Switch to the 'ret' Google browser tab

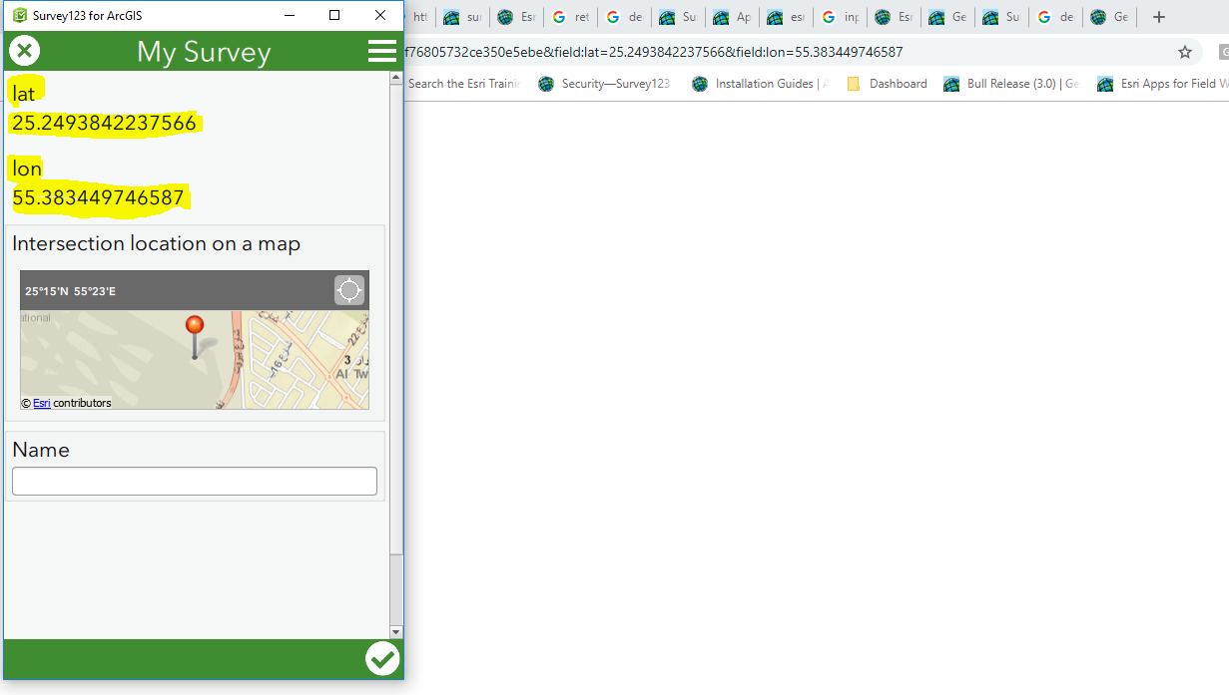(x=570, y=17)
